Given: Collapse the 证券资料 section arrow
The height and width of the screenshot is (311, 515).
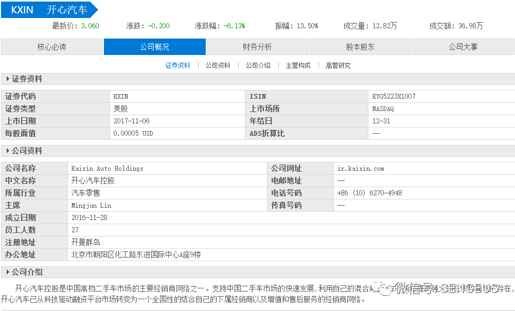Looking at the screenshot, I should pyautogui.click(x=8, y=79).
